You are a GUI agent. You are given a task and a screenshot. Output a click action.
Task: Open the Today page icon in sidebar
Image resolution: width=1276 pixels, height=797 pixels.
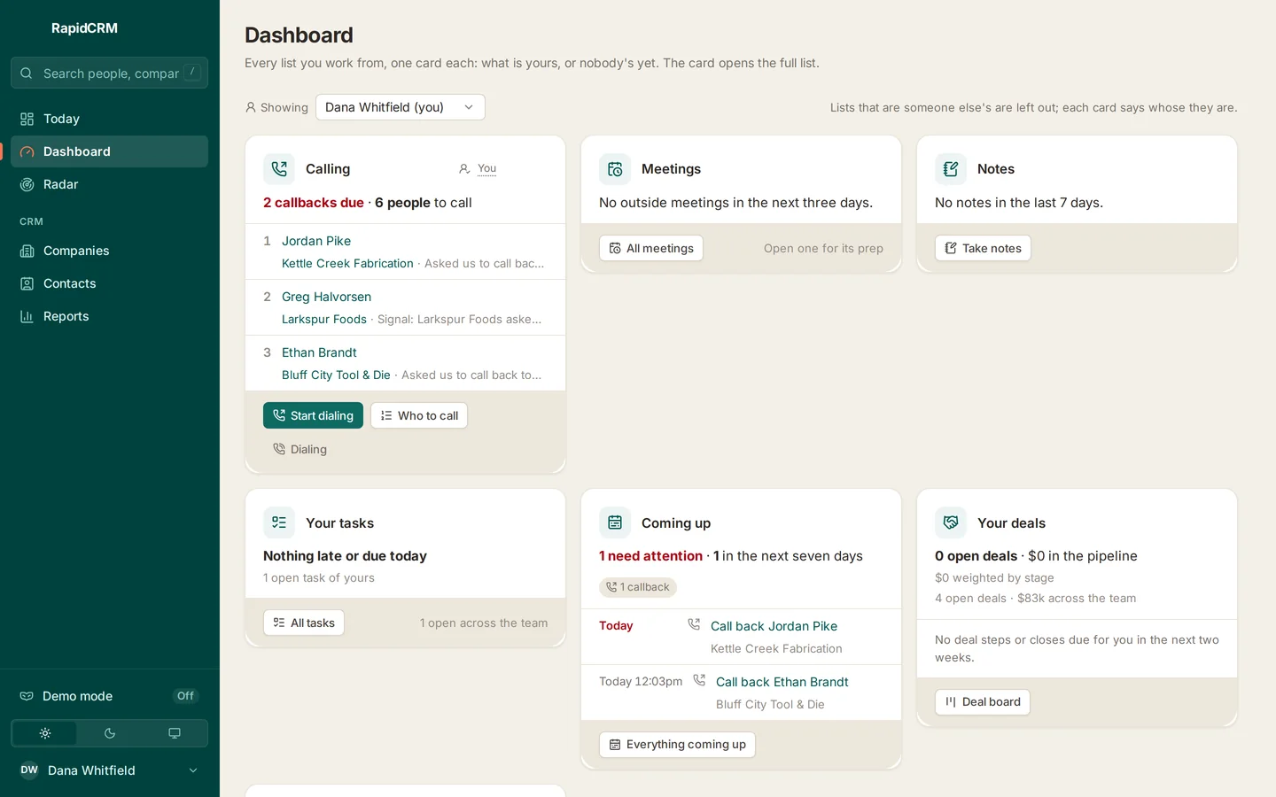[27, 119]
